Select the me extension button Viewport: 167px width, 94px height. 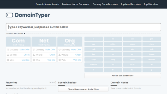coord(113,64)
